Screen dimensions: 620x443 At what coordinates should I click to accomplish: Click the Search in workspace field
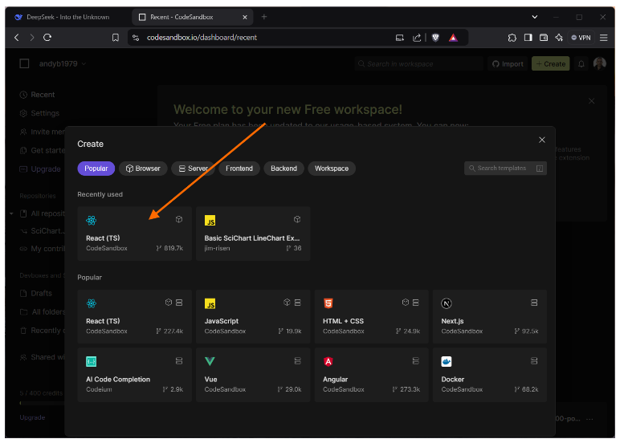tap(418, 63)
